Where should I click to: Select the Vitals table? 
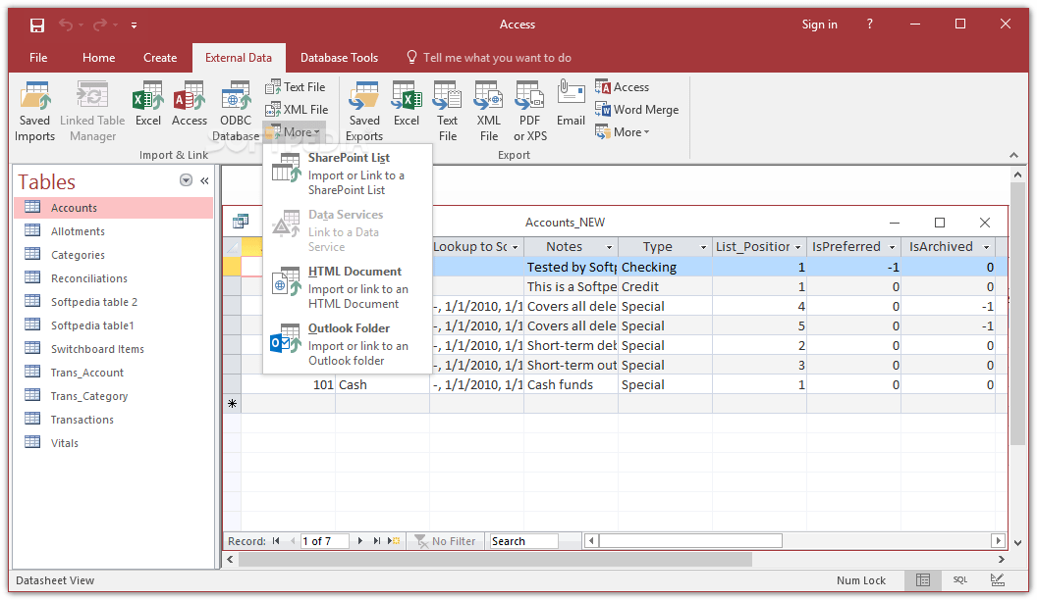[114, 443]
